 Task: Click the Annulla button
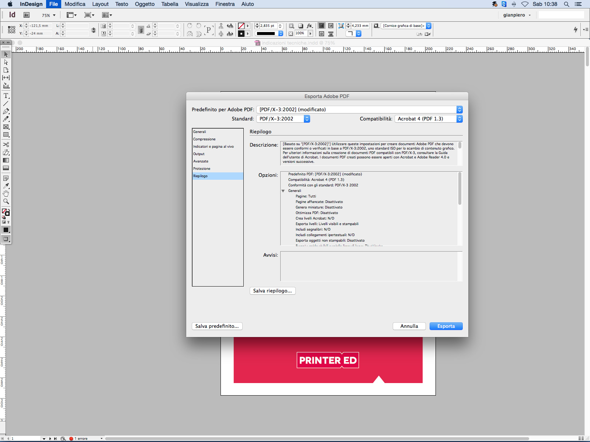(x=409, y=326)
